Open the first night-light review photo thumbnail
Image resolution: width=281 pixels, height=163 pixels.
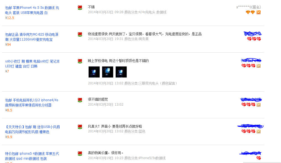point(94,72)
